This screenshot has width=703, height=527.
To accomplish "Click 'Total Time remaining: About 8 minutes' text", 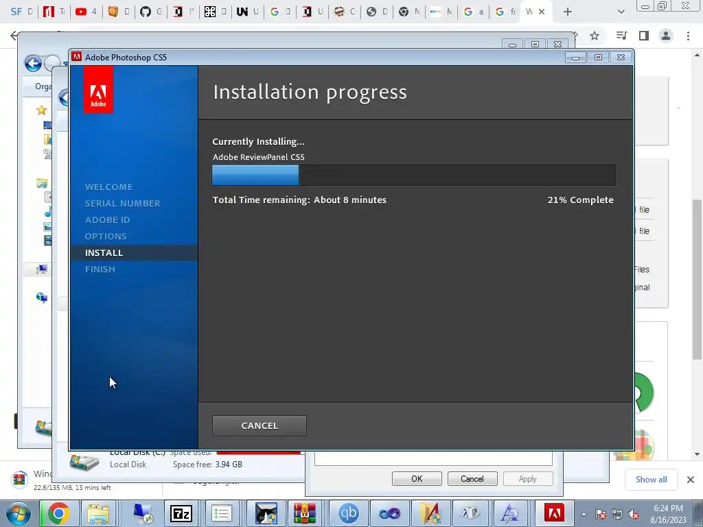I will tap(299, 200).
